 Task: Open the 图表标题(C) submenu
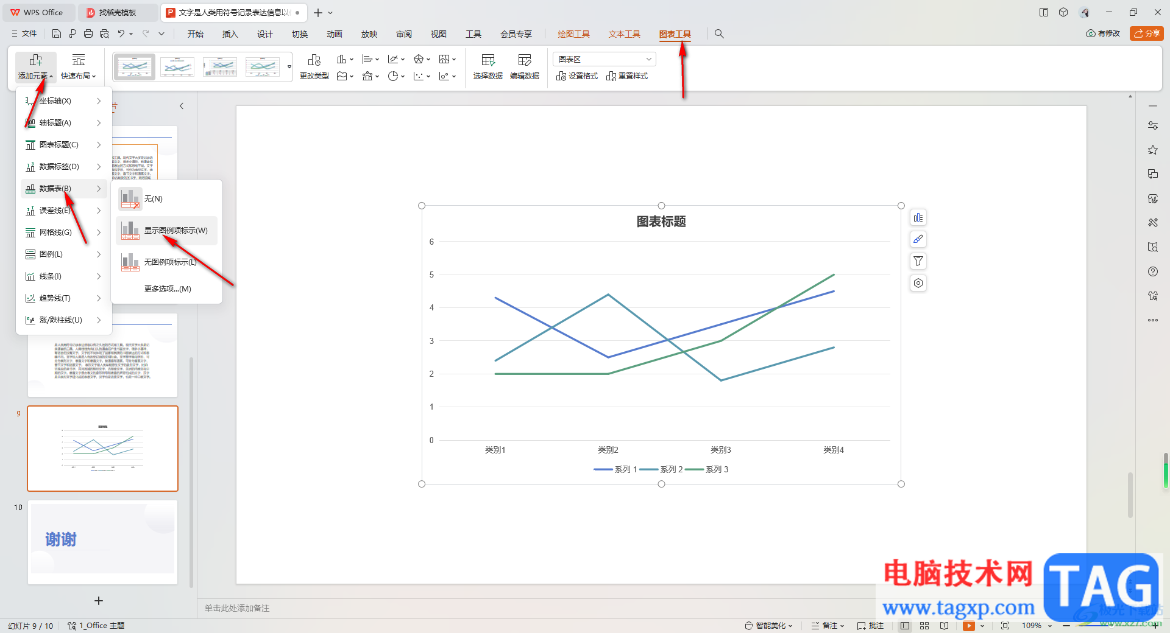click(x=64, y=145)
